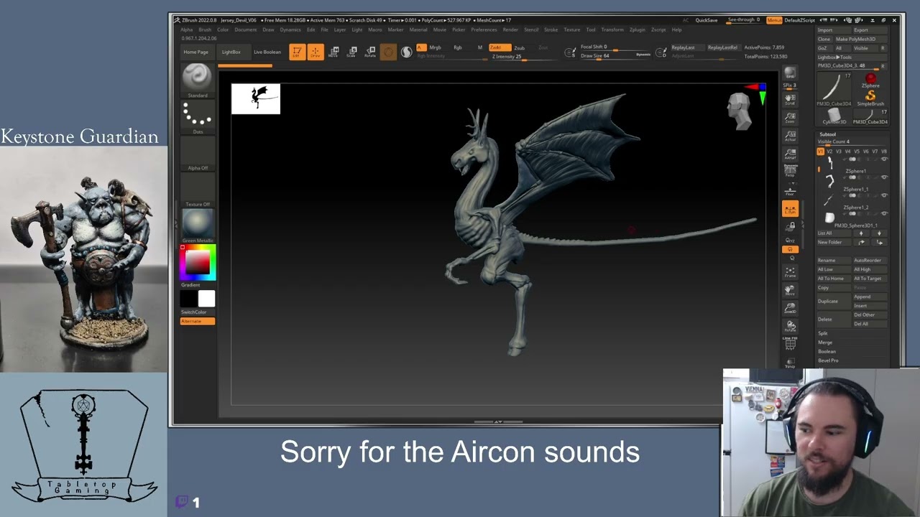This screenshot has width=920, height=517.
Task: Open the current tool PM3D_Cube3D4 thumbnail
Action: [x=834, y=88]
